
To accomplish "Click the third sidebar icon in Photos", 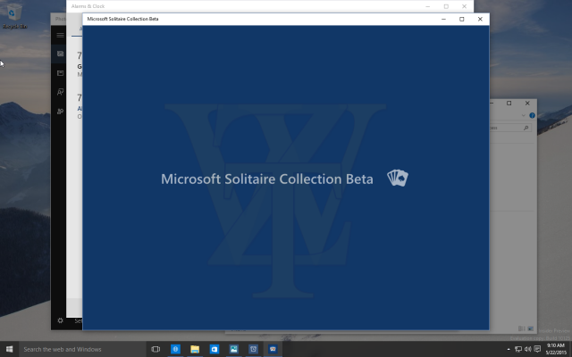I will click(x=60, y=92).
